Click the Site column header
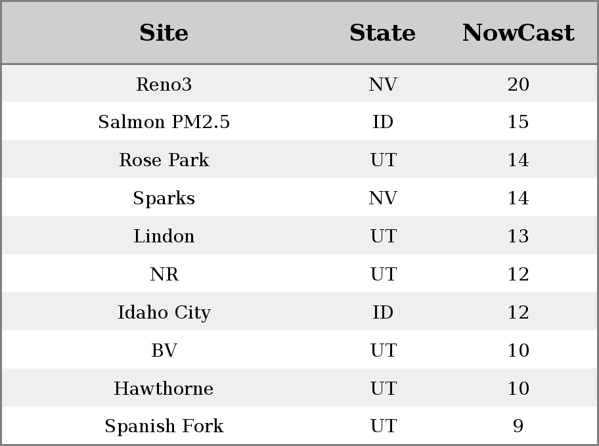This screenshot has height=446, width=599. [164, 33]
